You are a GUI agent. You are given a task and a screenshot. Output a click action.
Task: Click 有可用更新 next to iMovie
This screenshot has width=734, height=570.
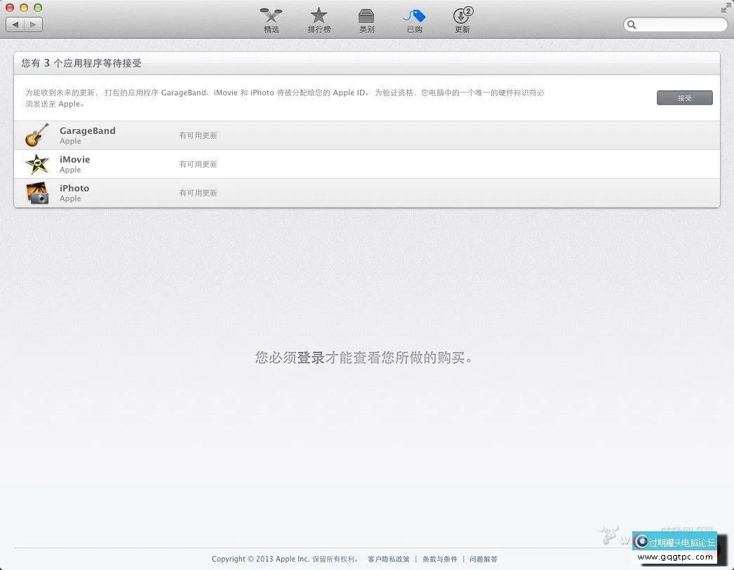pos(199,163)
